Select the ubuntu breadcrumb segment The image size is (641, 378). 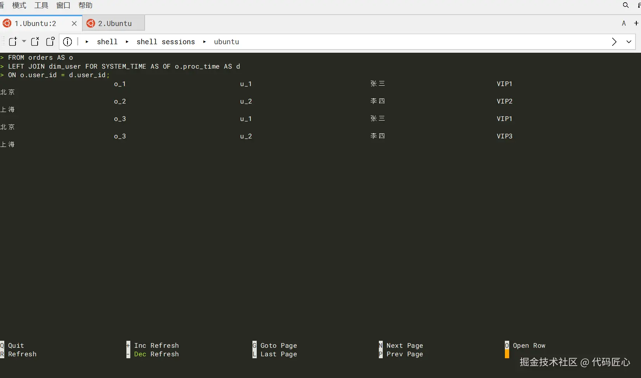coord(226,42)
